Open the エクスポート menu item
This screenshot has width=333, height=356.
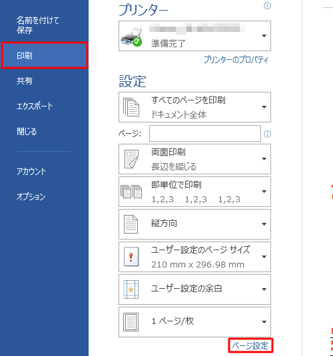(x=35, y=106)
